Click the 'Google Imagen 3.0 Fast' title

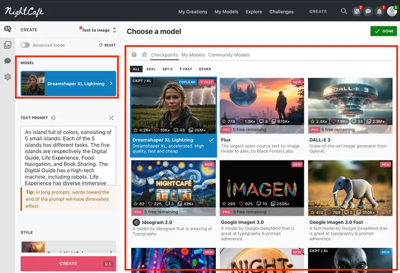point(336,222)
